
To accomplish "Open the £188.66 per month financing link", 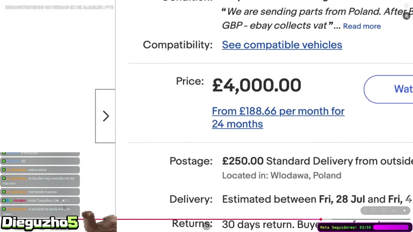I will tap(278, 117).
